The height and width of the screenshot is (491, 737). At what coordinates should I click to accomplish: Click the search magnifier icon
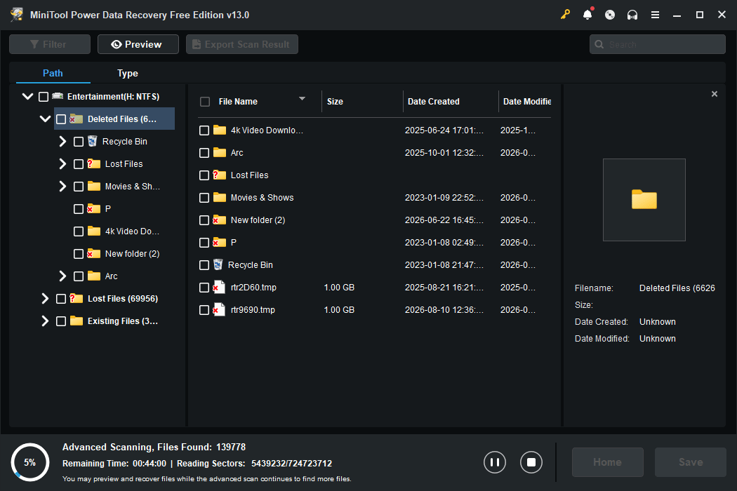[599, 44]
